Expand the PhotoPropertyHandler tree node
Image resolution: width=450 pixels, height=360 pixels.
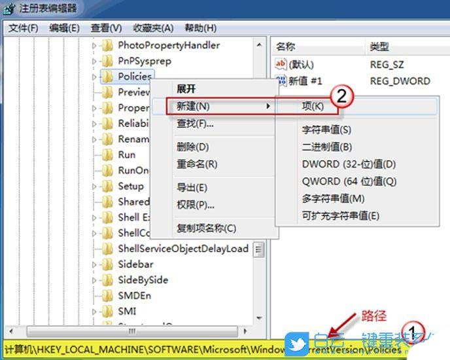tap(94, 46)
